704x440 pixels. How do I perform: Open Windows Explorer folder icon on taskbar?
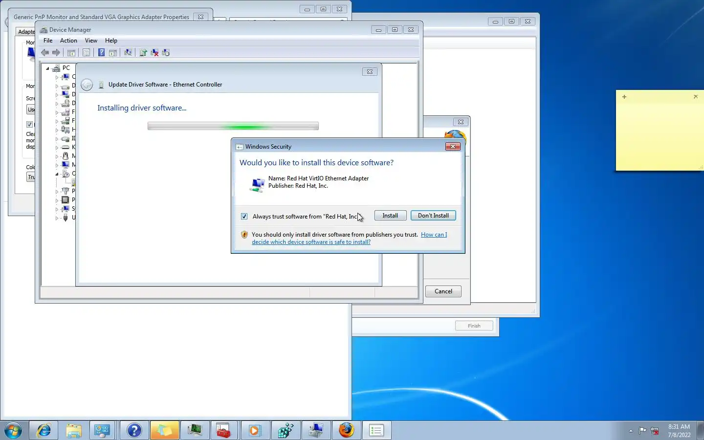[74, 430]
